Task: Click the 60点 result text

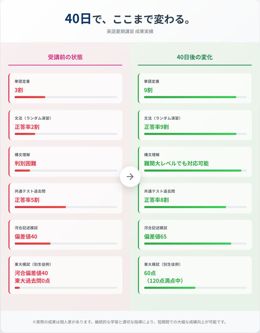Action: [150, 273]
